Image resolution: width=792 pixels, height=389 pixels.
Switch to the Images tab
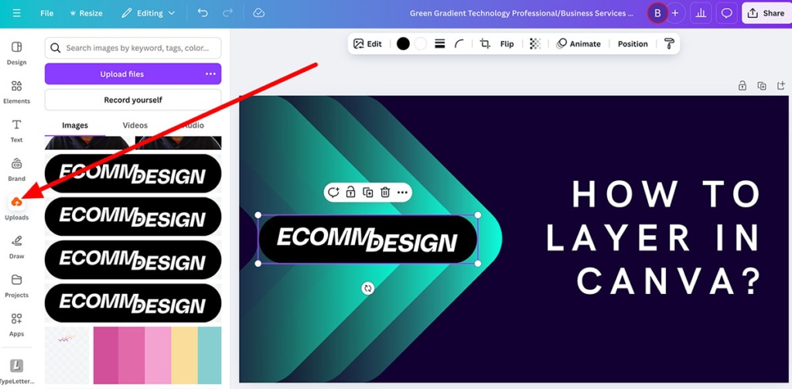pos(75,125)
